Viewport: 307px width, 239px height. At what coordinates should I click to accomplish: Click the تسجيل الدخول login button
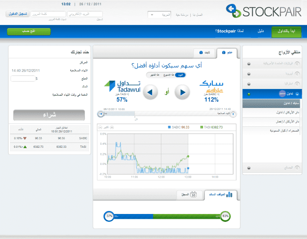click(x=18, y=14)
